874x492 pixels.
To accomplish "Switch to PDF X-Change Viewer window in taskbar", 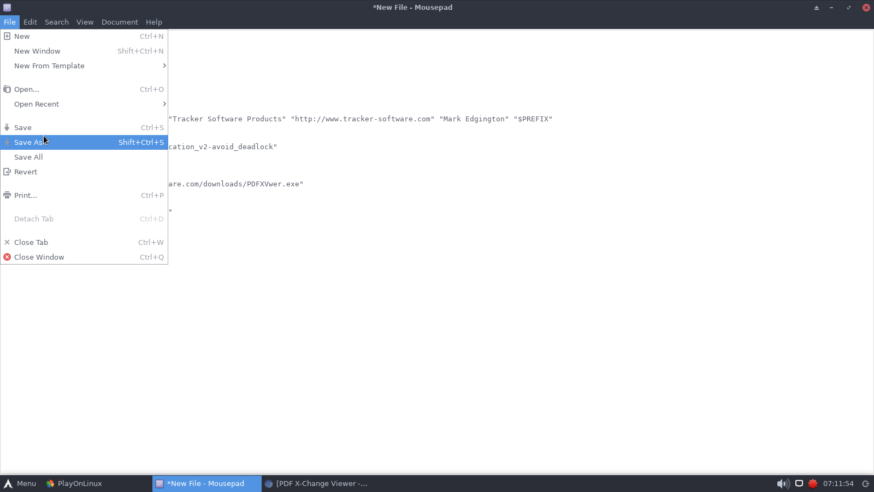I will tap(316, 483).
